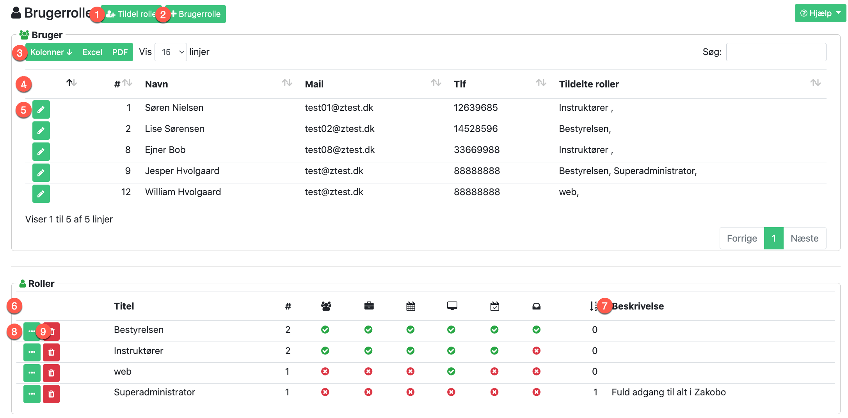Open the lines-per-page dropdown showing 15

coord(171,52)
